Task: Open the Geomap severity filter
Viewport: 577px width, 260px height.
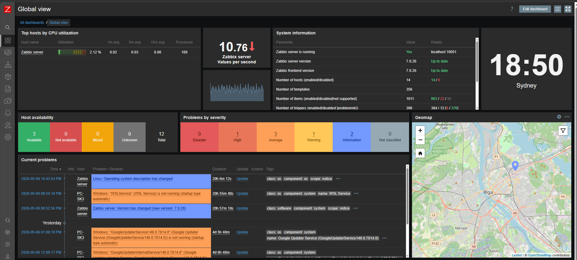Action: (x=563, y=130)
